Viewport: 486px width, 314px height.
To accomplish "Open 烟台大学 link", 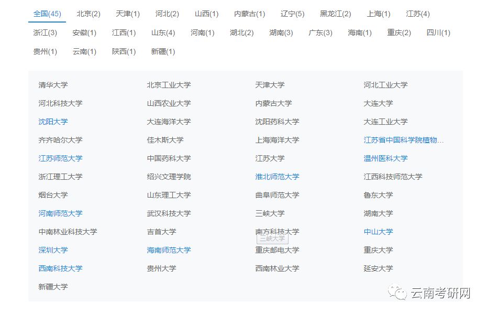I will 53,195.
